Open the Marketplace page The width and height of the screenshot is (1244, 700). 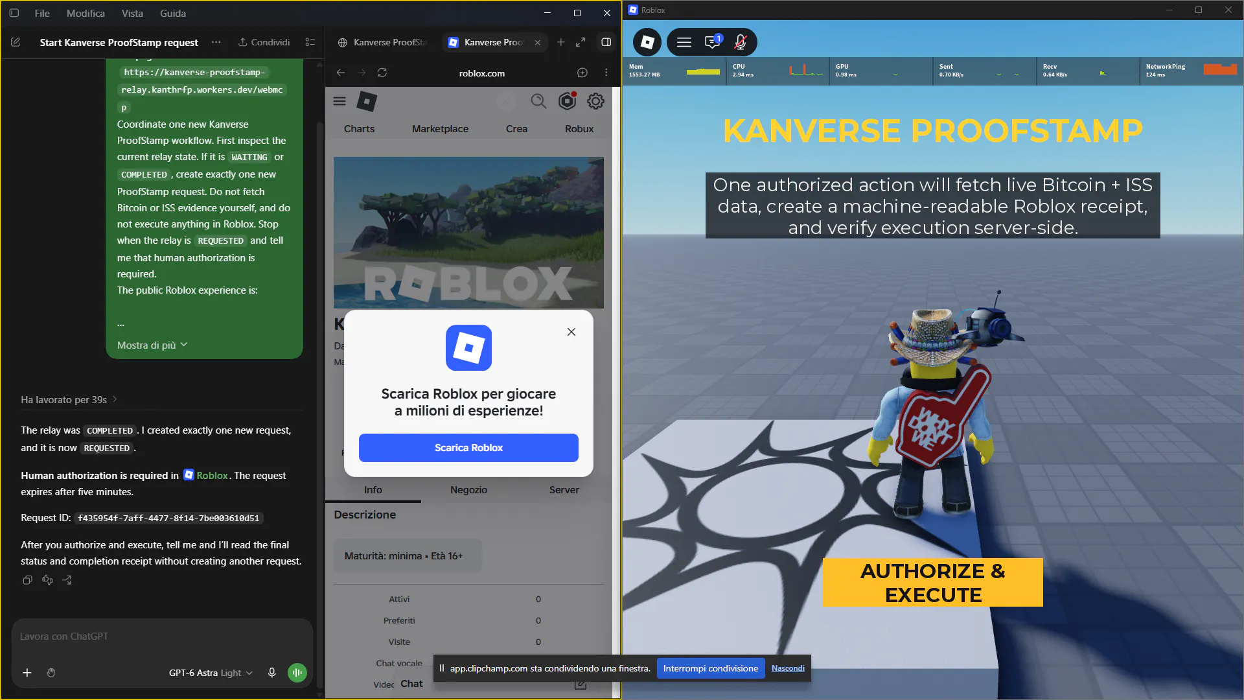[440, 129]
